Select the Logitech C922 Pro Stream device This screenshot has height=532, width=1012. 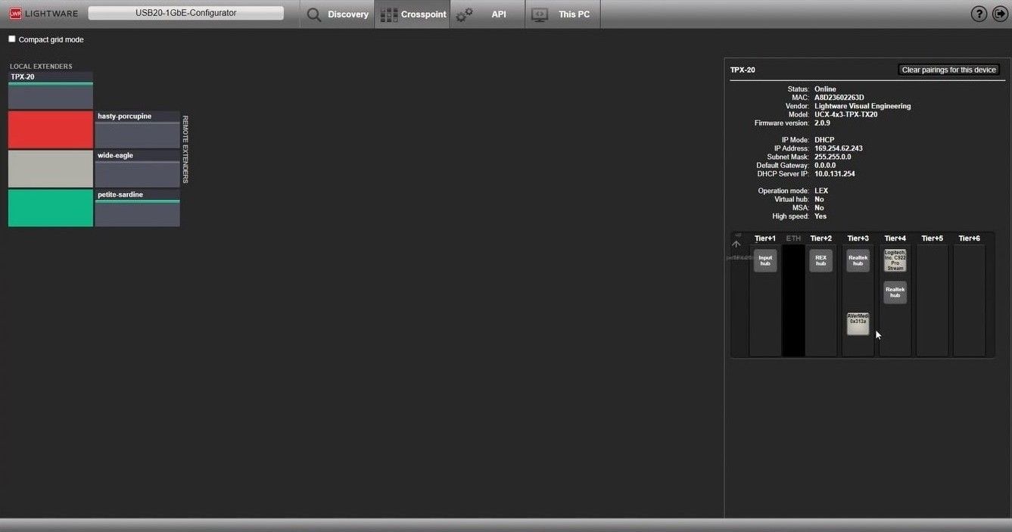(x=895, y=260)
